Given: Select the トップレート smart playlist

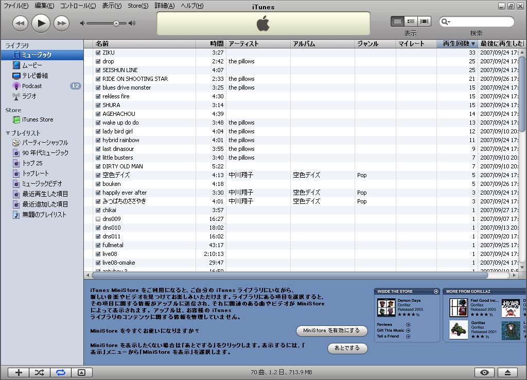Looking at the screenshot, I should (x=42, y=174).
